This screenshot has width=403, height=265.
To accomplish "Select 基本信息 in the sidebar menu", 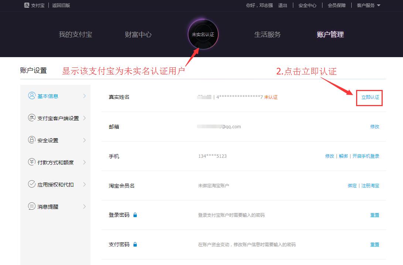I will (48, 96).
